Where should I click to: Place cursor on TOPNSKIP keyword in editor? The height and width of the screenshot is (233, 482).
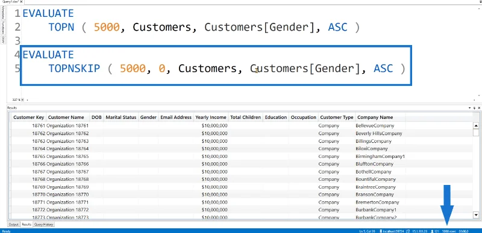(74, 68)
